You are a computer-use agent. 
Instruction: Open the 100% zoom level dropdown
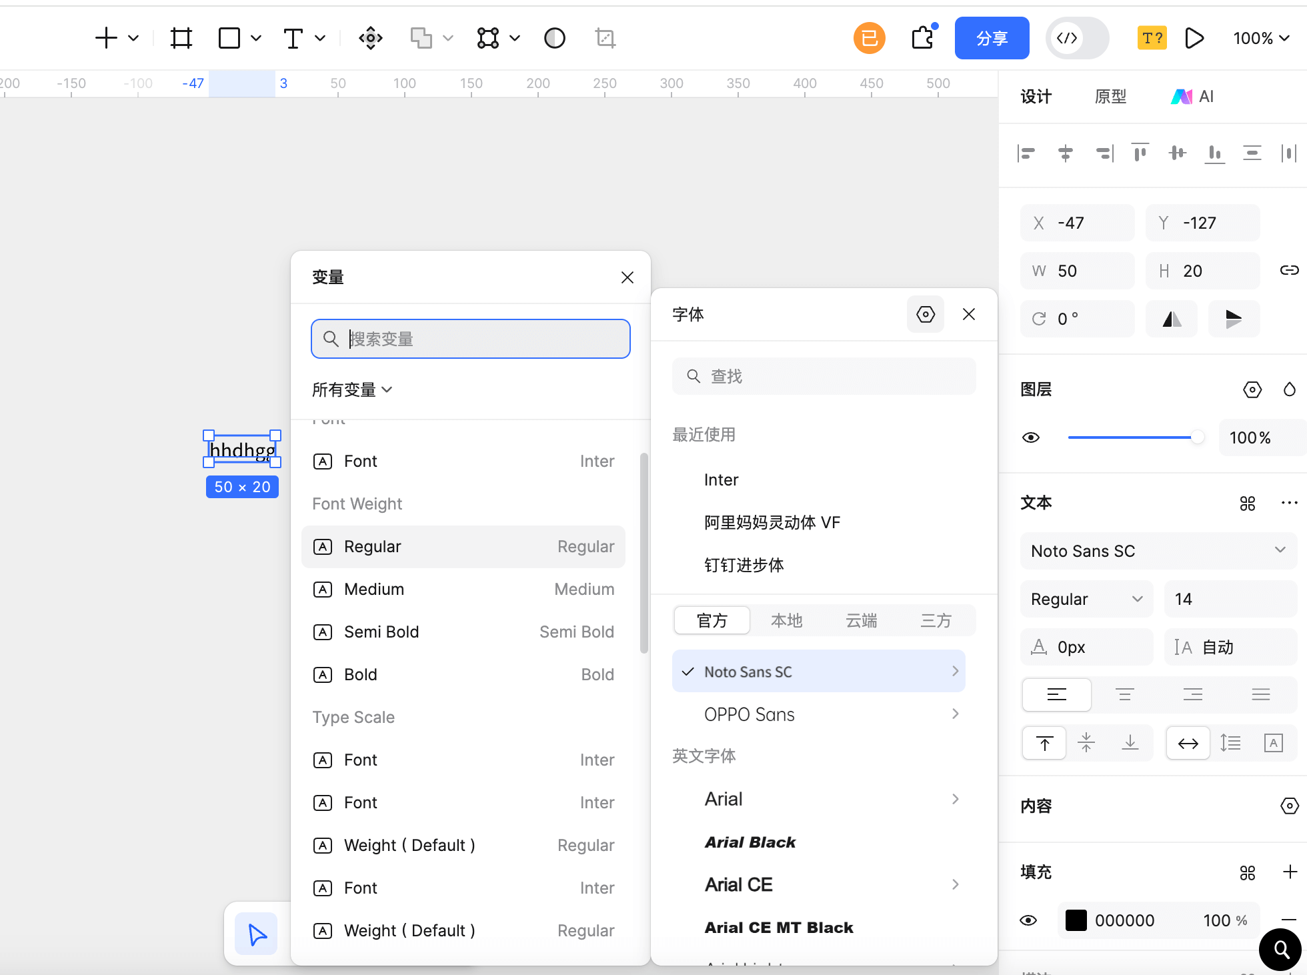1260,38
